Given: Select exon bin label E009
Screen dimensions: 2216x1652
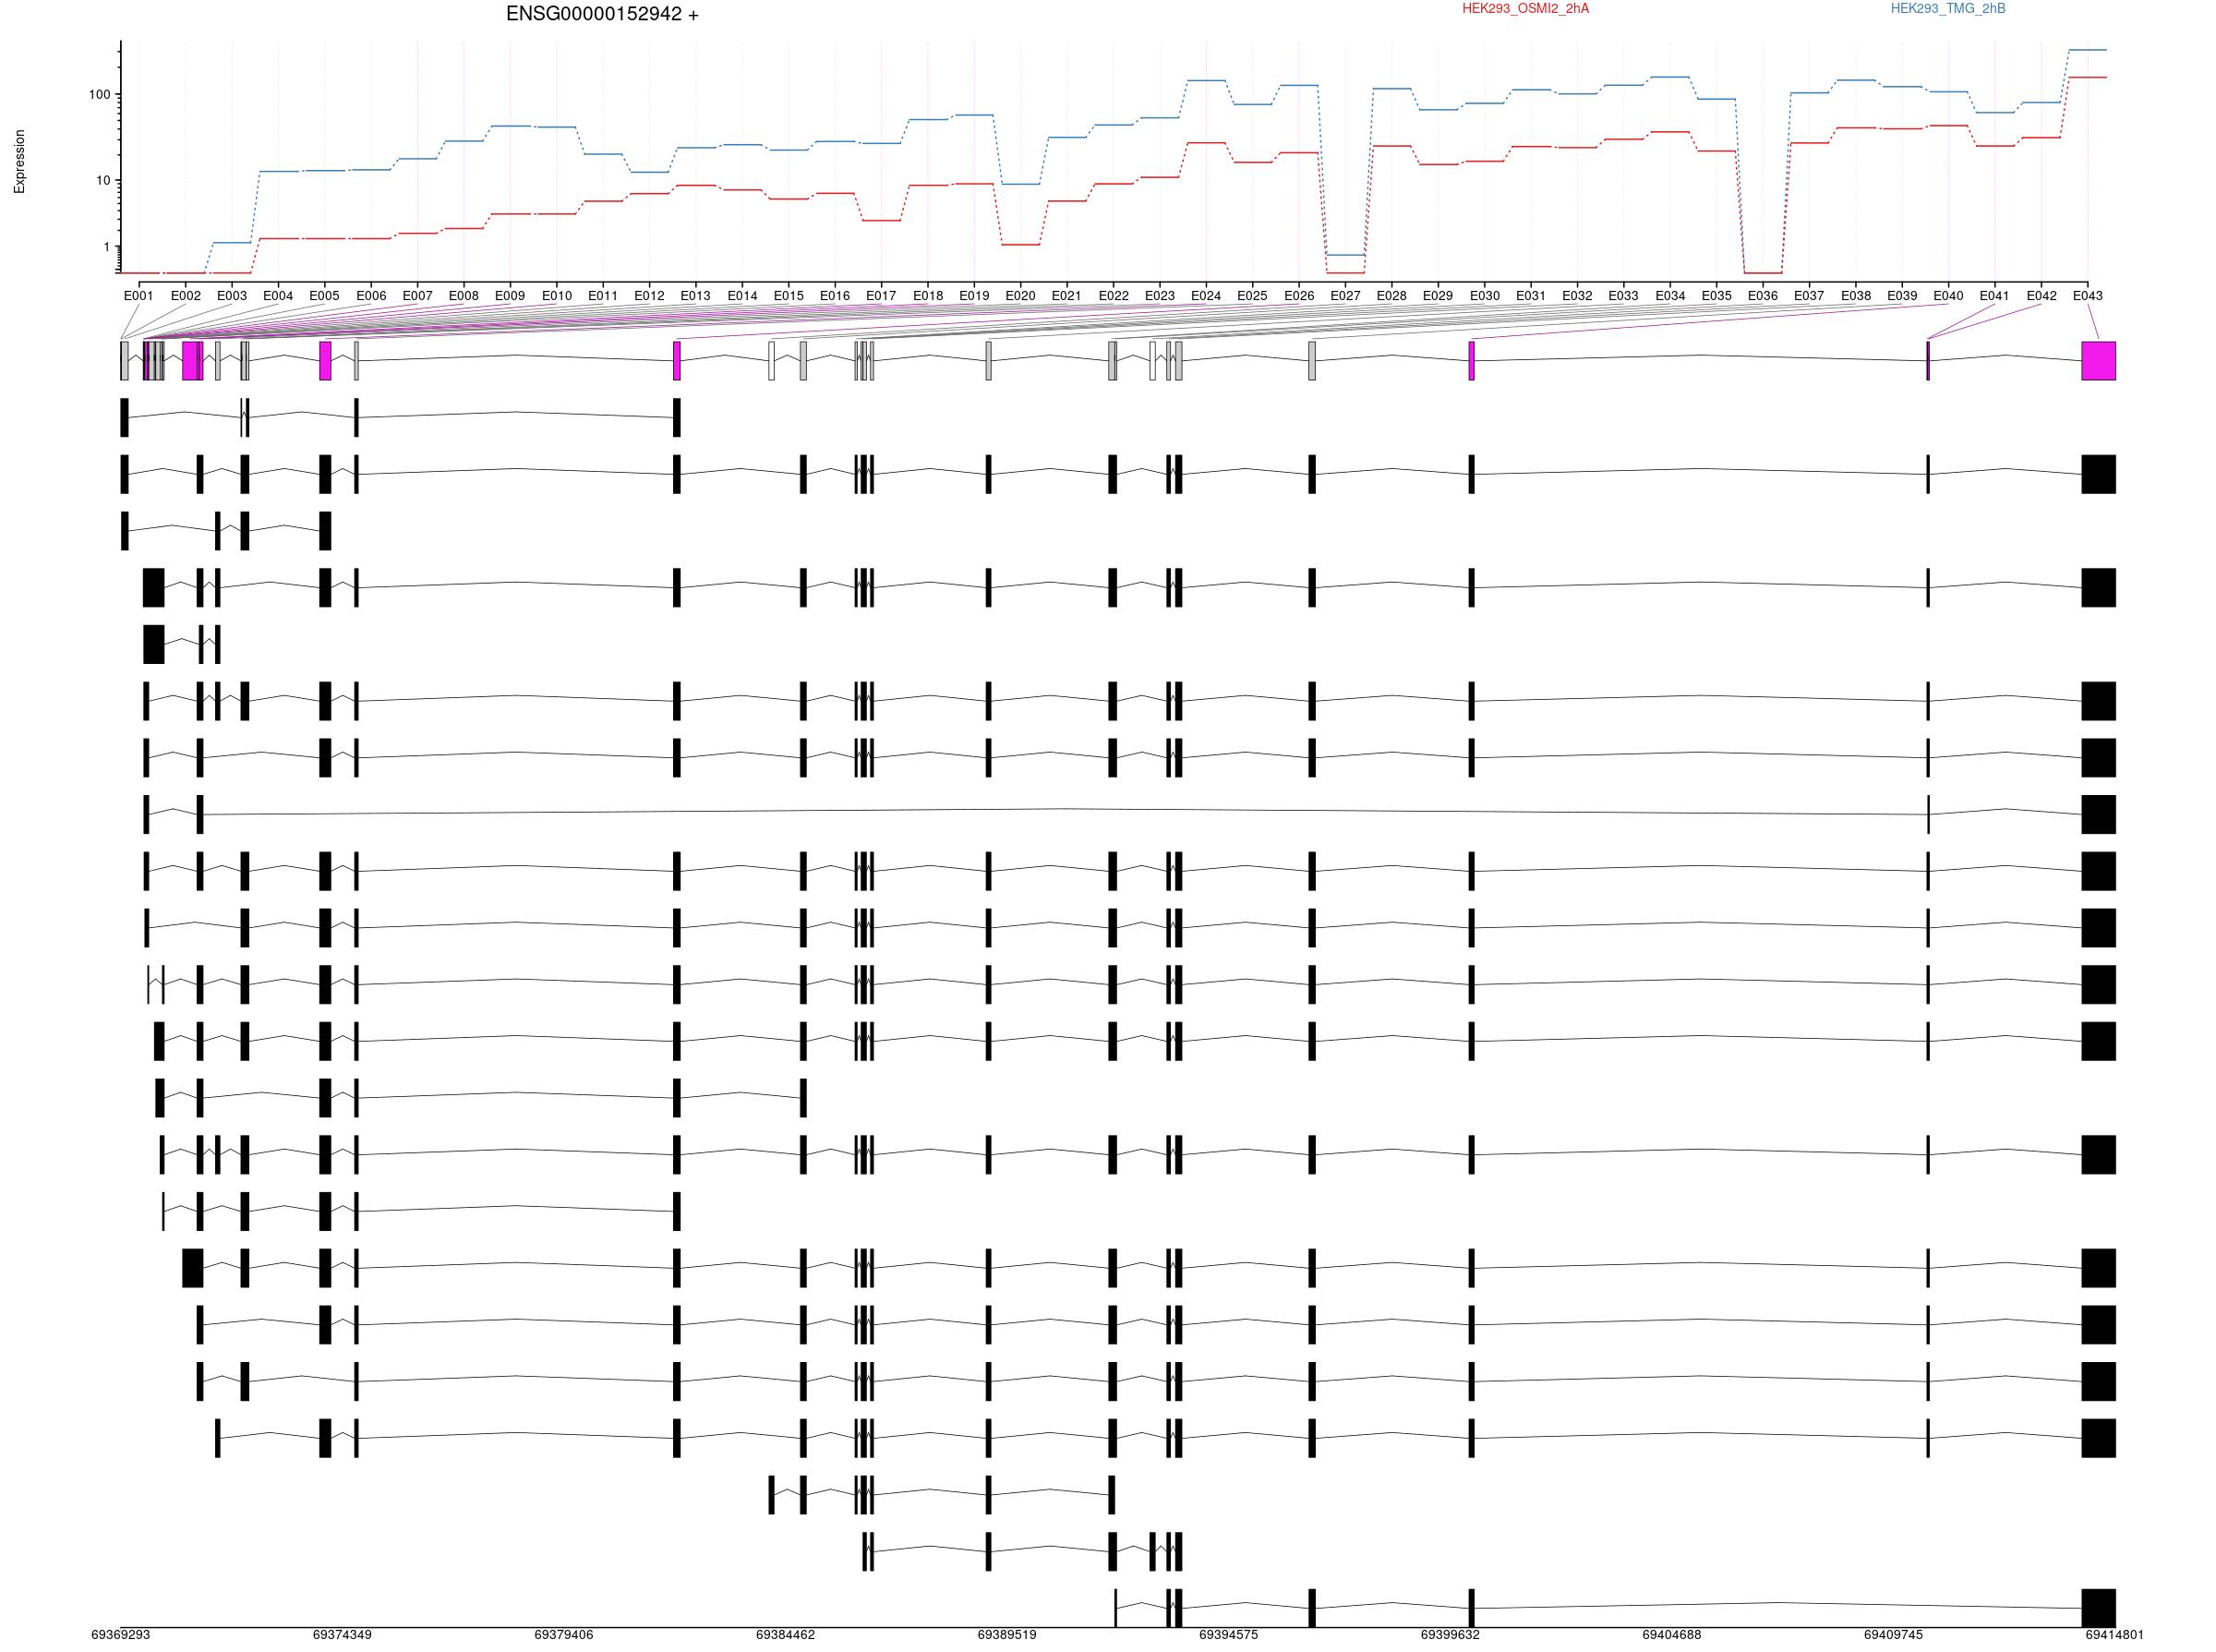Looking at the screenshot, I should [x=510, y=296].
